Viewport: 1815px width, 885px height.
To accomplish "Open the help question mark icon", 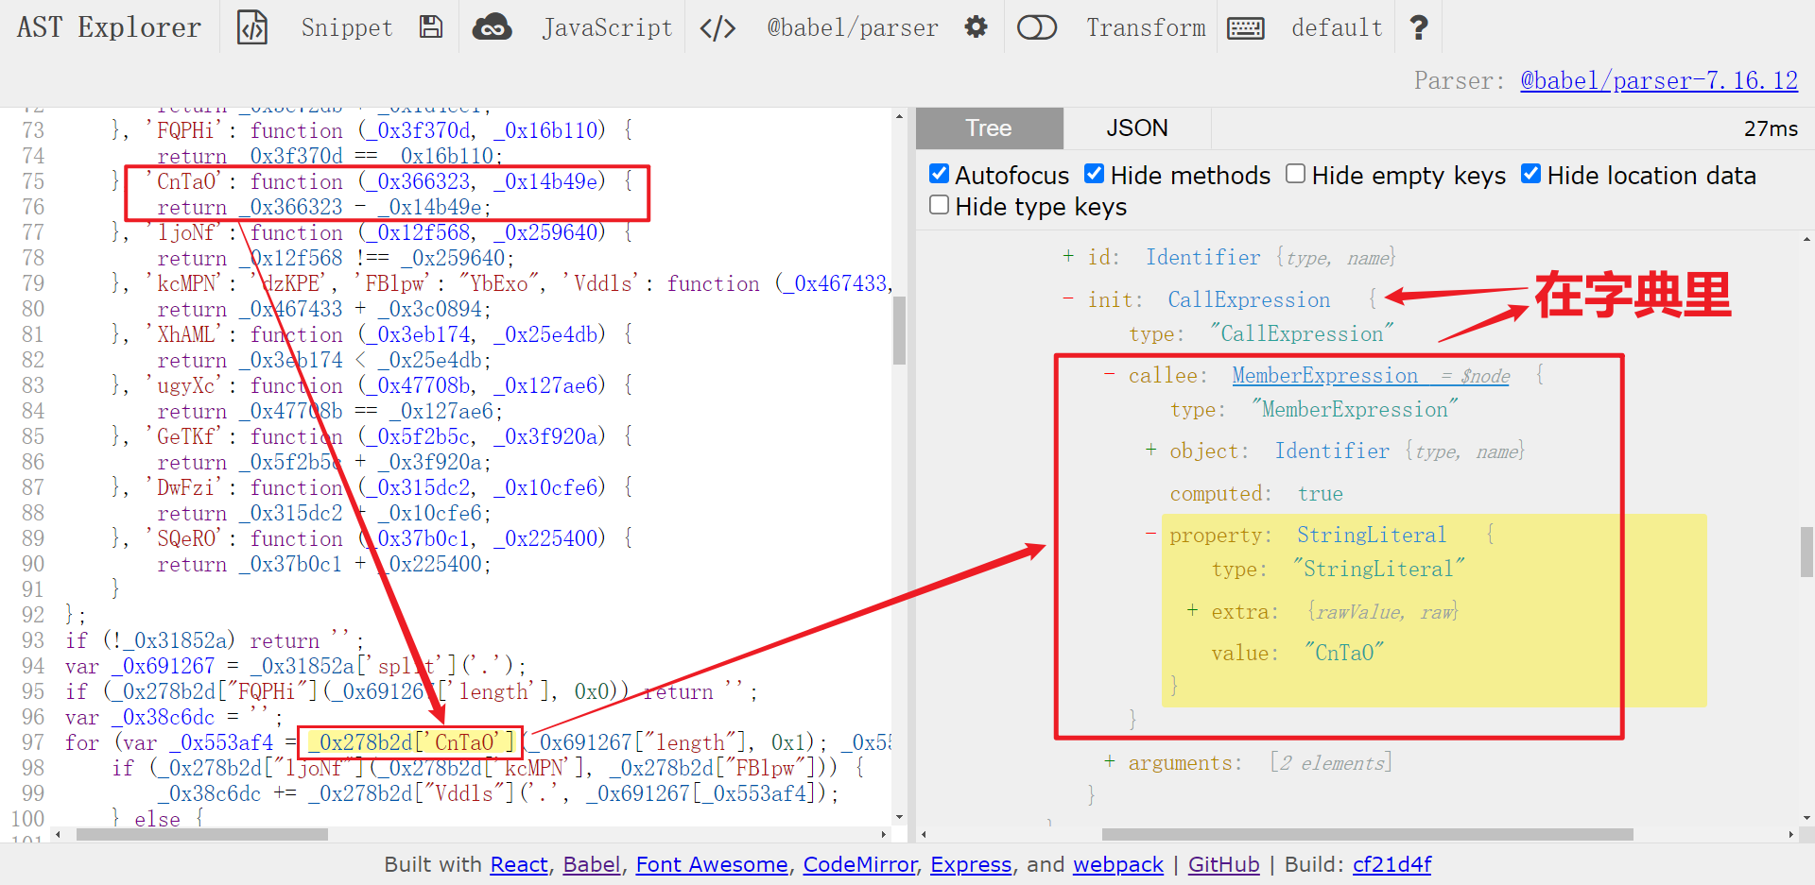I will 1418,27.
